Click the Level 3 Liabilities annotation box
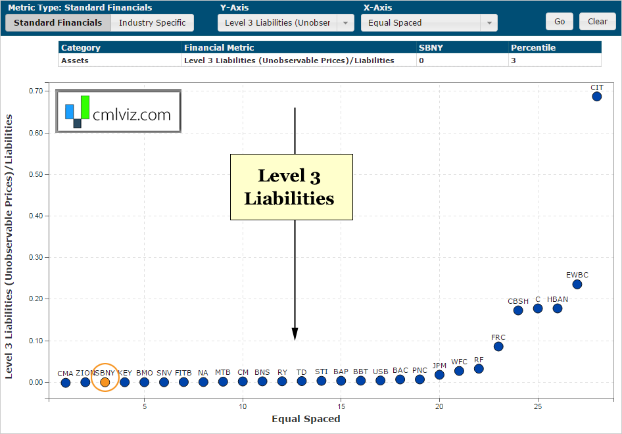Screen dimensions: 622x434 click(291, 187)
